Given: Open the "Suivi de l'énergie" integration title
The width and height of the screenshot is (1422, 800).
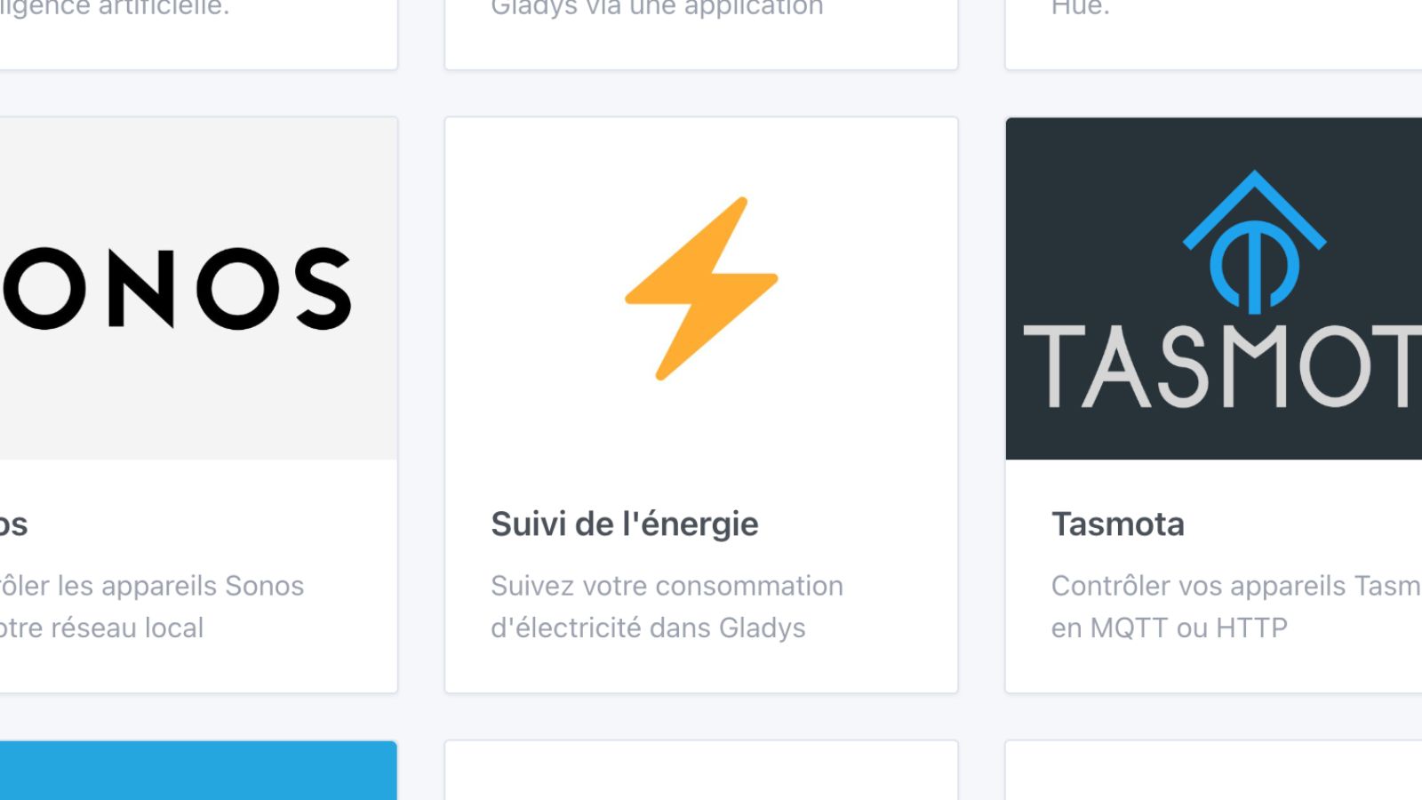Looking at the screenshot, I should 624,524.
